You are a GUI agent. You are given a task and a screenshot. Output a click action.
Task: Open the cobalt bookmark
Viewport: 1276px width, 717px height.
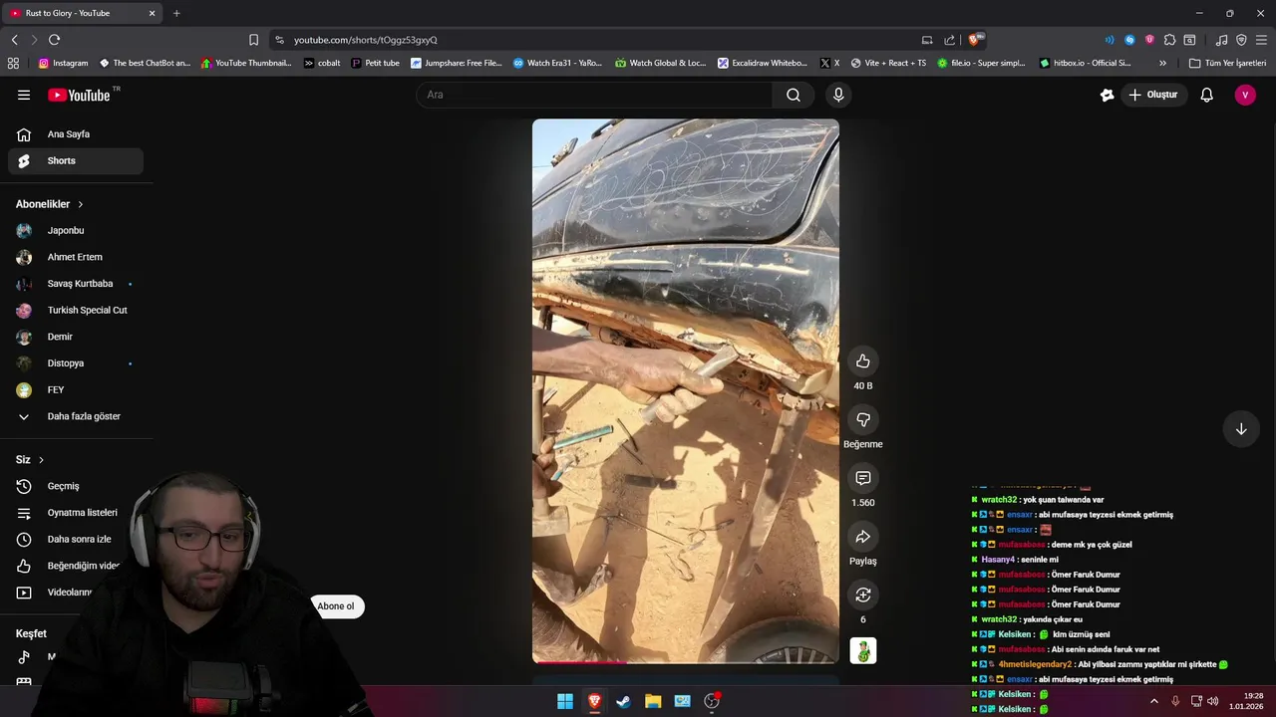coord(321,63)
